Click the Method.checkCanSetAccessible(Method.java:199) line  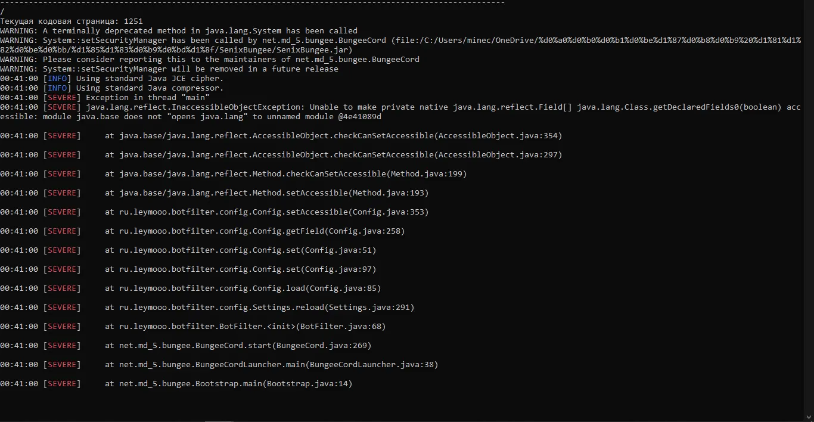click(x=234, y=174)
